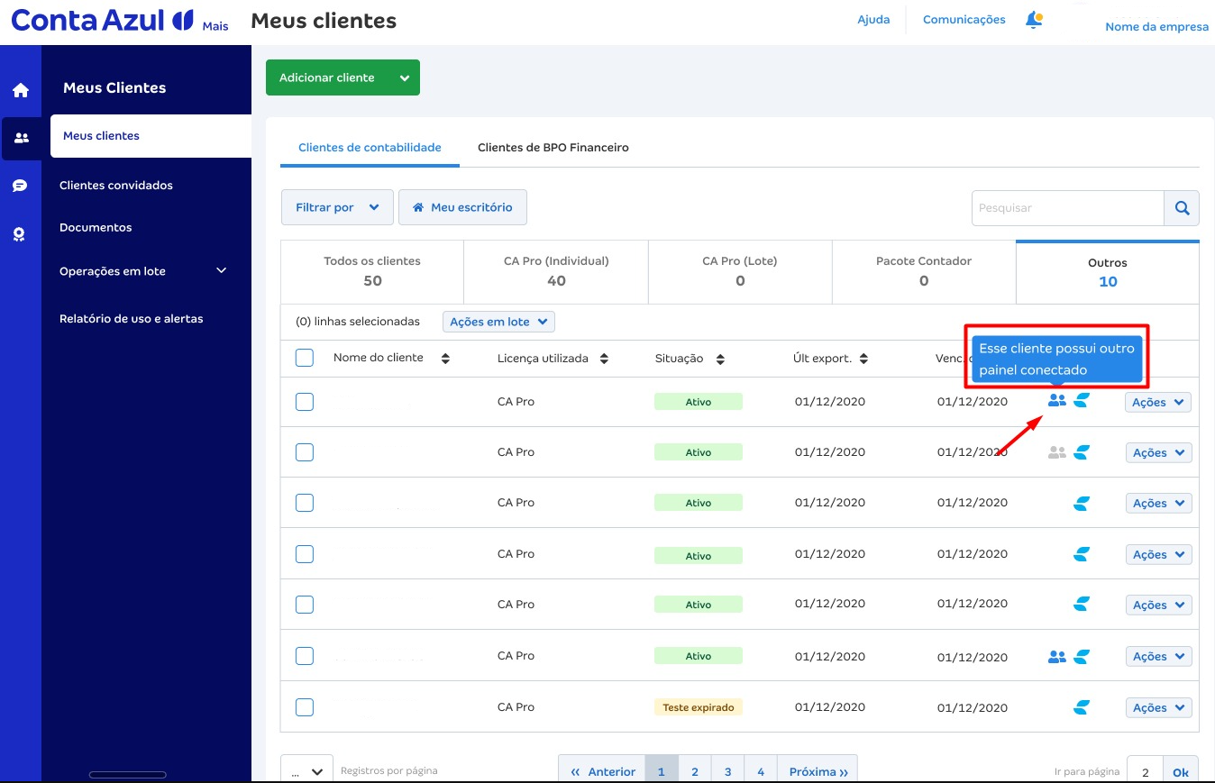Open the Comunicações link
This screenshot has height=783, width=1215.
coord(964,20)
